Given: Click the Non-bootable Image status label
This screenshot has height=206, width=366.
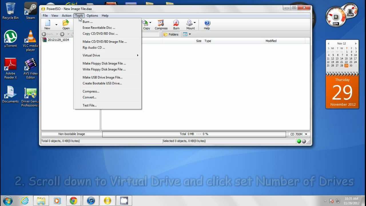Looking at the screenshot, I should pyautogui.click(x=71, y=134).
